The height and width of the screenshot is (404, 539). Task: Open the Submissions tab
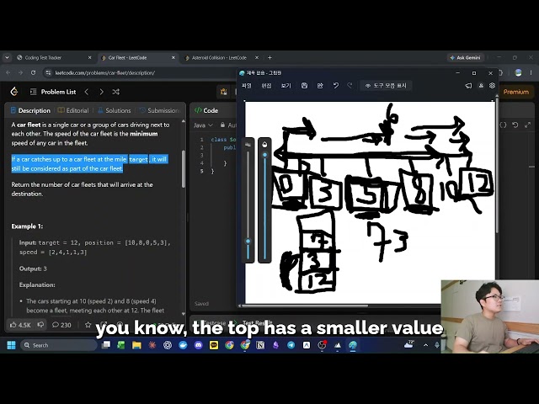(x=159, y=110)
